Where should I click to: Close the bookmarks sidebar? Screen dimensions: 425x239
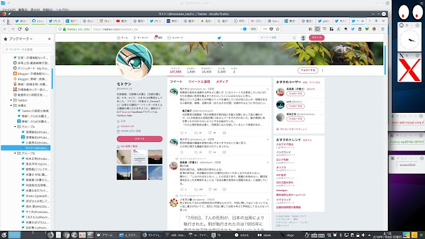click(49, 39)
